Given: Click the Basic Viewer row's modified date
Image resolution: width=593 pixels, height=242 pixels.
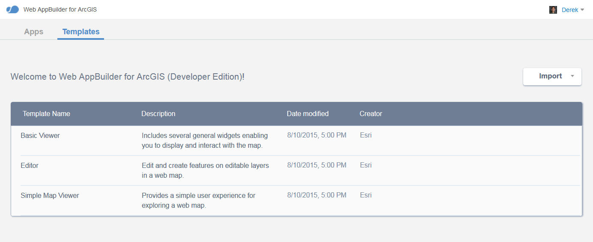Looking at the screenshot, I should pyautogui.click(x=316, y=135).
